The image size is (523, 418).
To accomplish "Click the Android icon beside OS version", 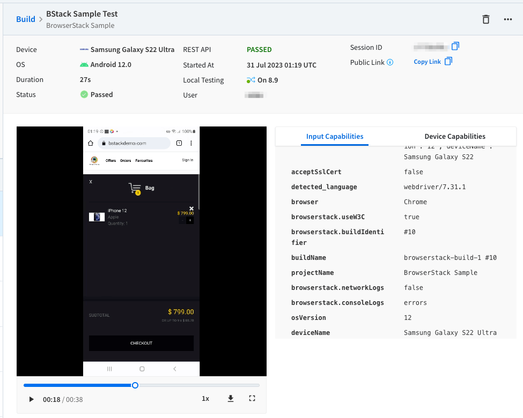I will [84, 64].
